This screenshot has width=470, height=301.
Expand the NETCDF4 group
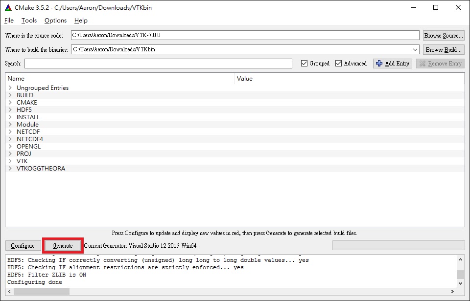[x=10, y=139]
